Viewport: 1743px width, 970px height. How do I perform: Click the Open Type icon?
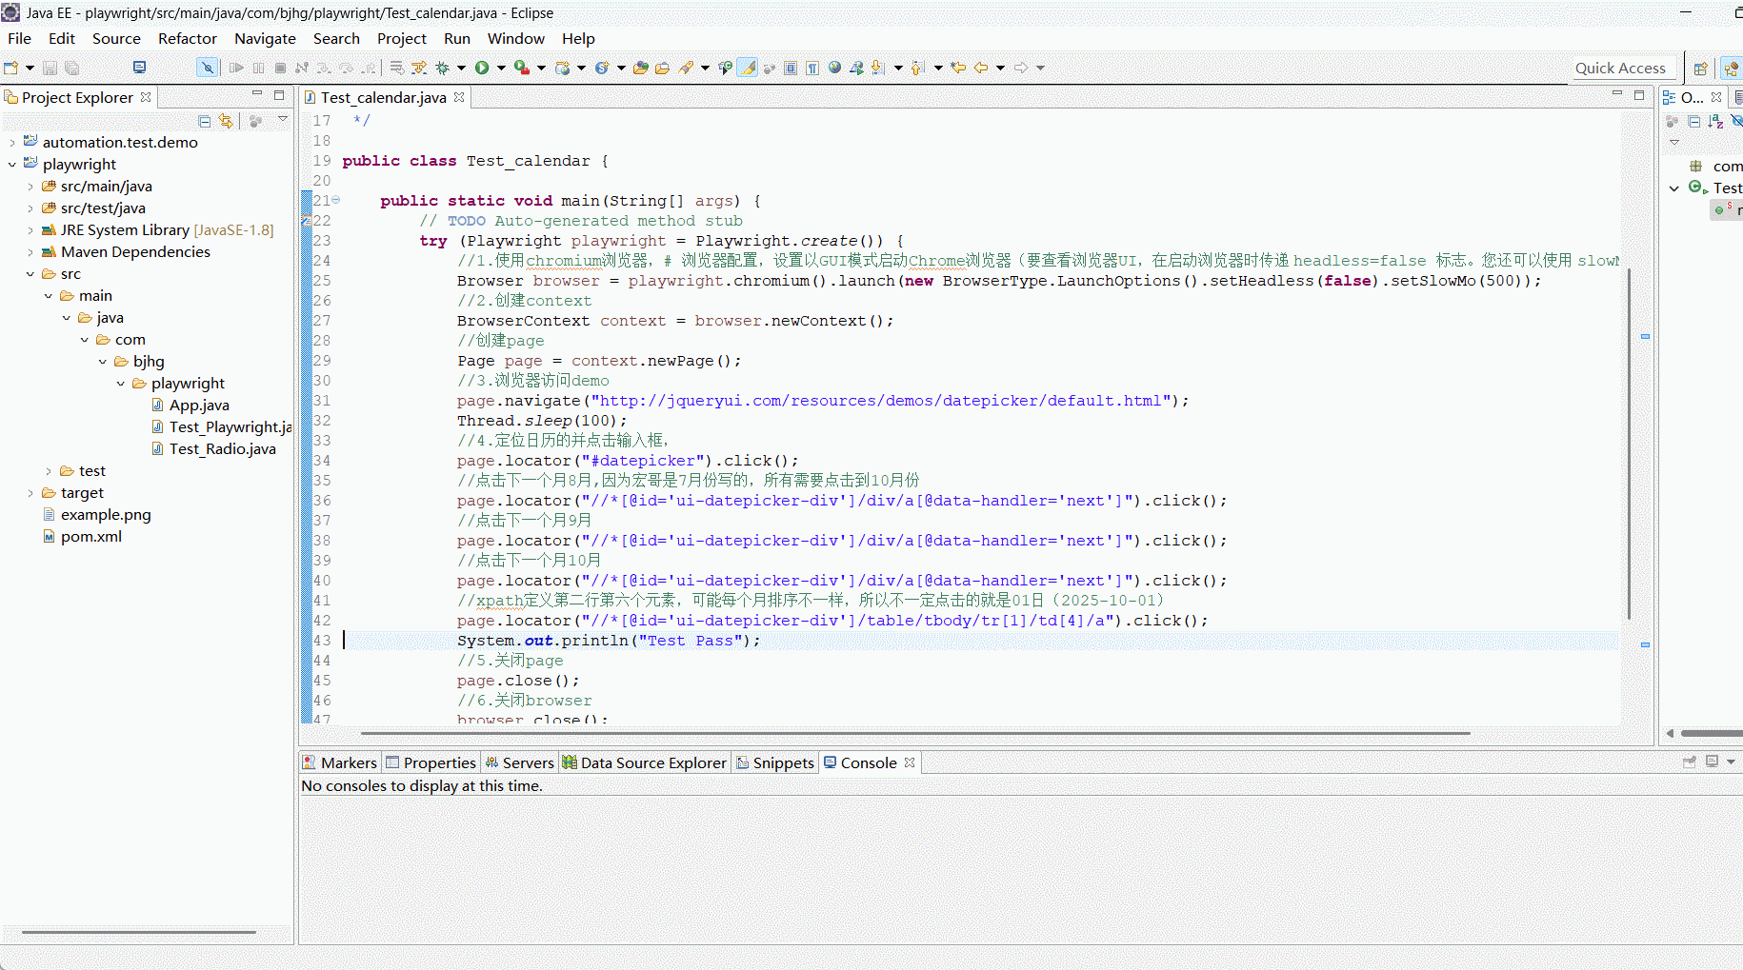pyautogui.click(x=640, y=68)
